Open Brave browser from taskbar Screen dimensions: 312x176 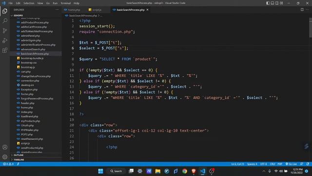pyautogui.click(x=194, y=171)
